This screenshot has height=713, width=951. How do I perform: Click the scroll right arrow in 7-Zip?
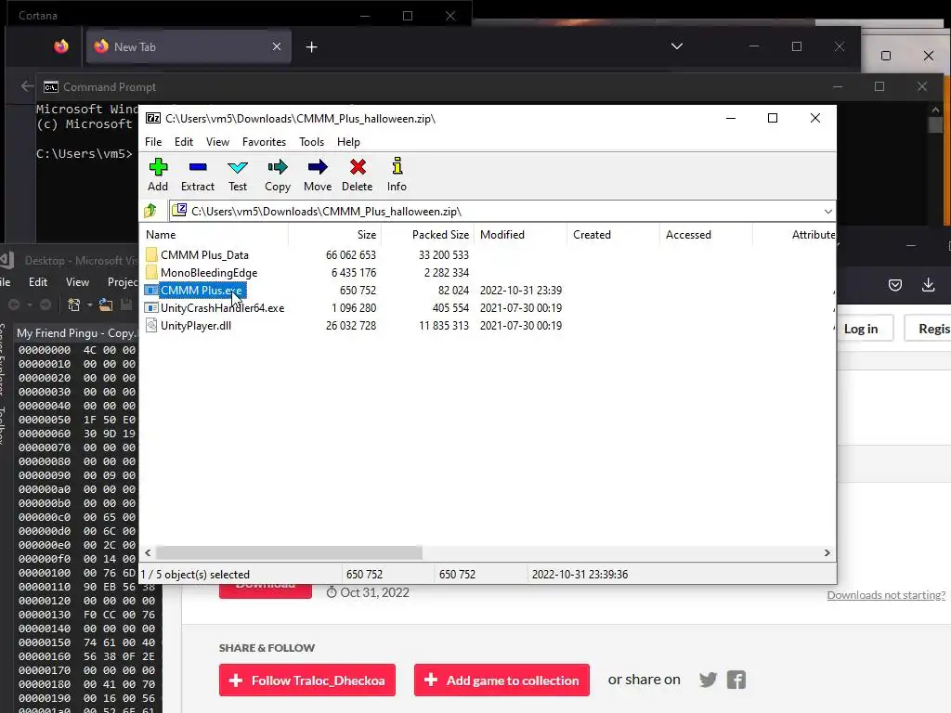(827, 553)
